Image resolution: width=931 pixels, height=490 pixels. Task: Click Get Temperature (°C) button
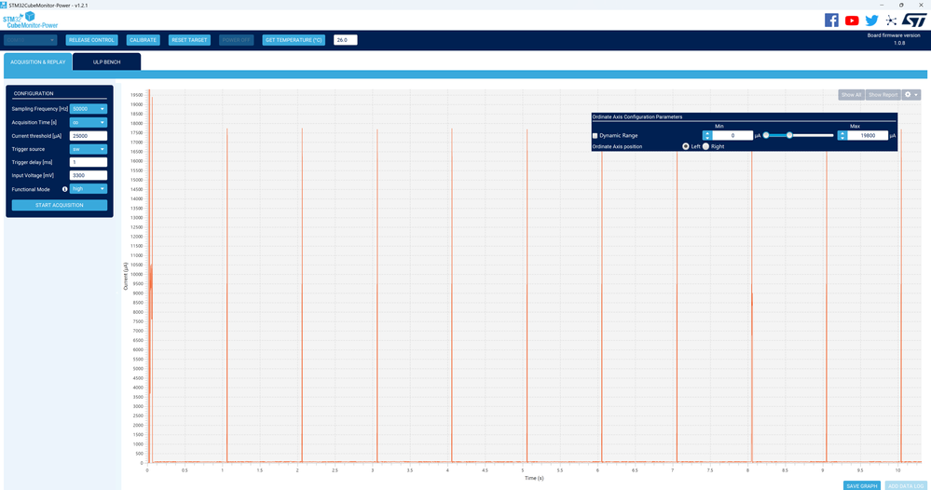[294, 40]
